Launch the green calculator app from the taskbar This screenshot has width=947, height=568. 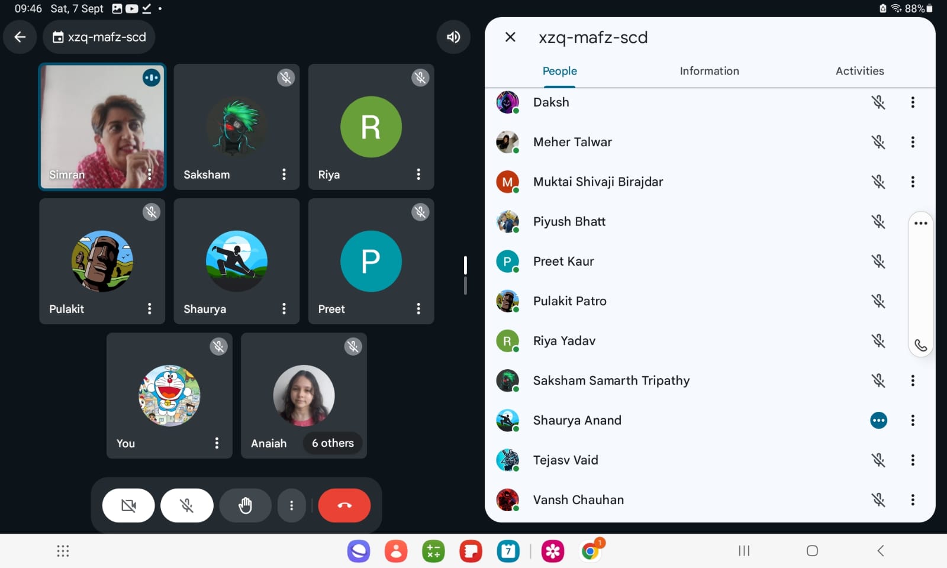pyautogui.click(x=433, y=551)
